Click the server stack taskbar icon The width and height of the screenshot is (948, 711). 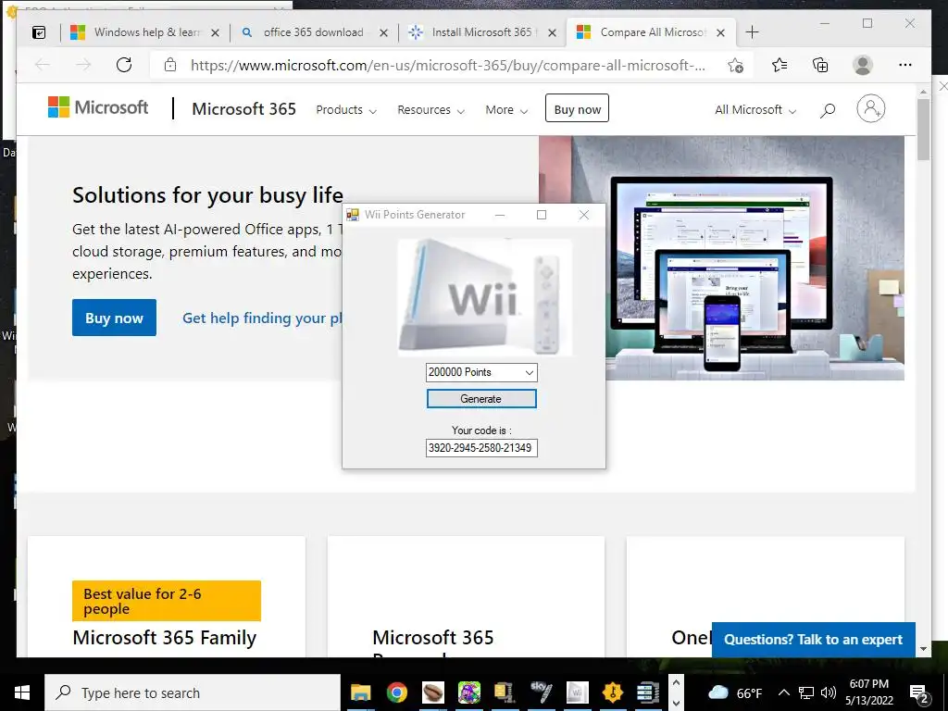[648, 692]
